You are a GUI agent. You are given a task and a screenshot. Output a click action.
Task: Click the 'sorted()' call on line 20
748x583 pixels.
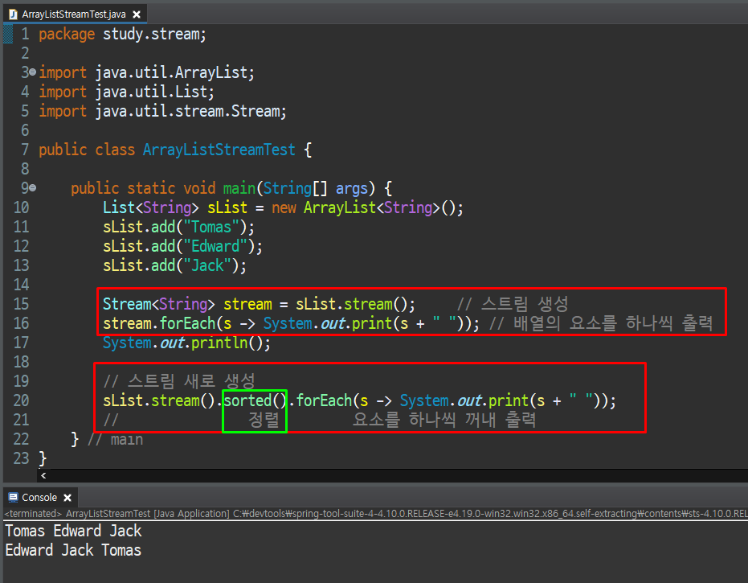pyautogui.click(x=255, y=400)
